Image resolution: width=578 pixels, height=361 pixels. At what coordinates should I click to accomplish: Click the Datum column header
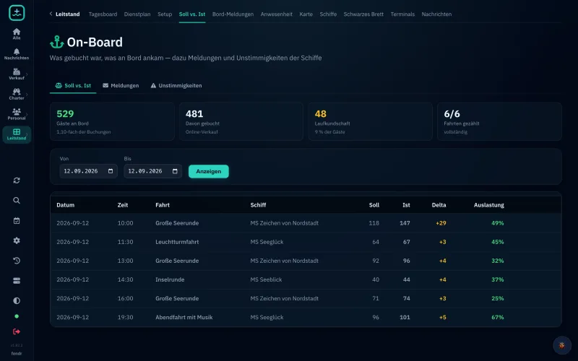pyautogui.click(x=65, y=205)
